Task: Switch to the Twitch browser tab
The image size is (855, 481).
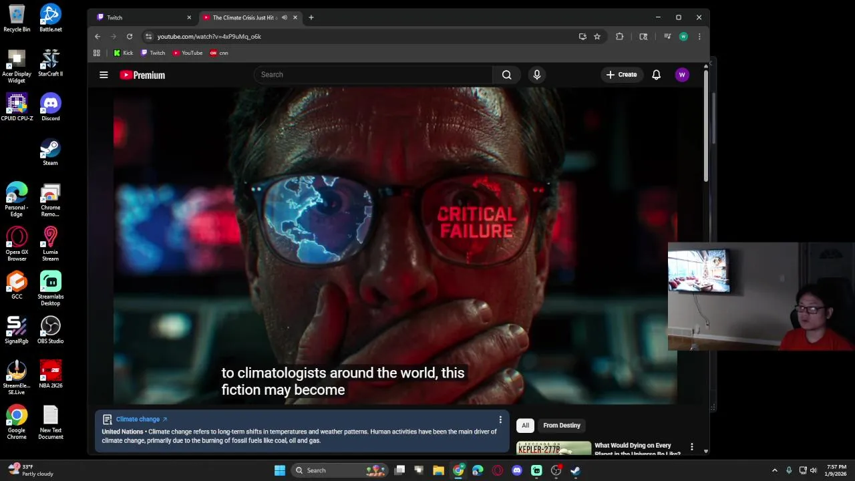Action: 144,17
